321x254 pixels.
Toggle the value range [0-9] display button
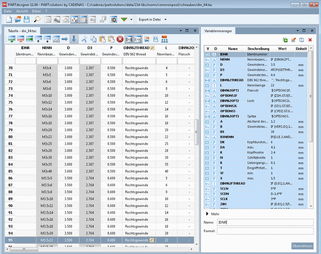pos(129,39)
